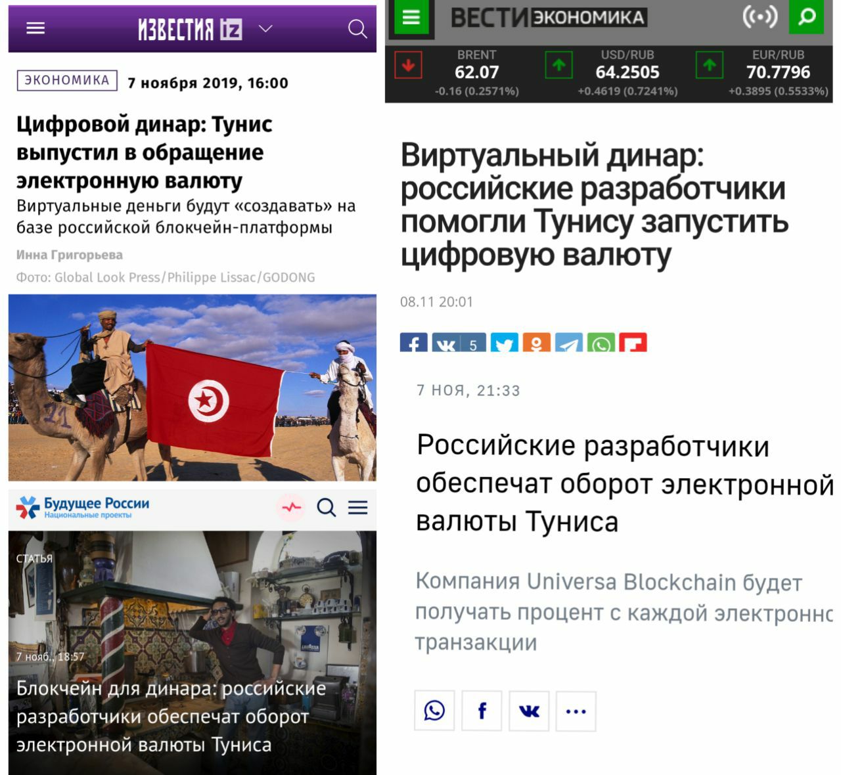841x775 pixels.
Task: Select the ЭКОНОМИКА category tag
Action: [x=67, y=80]
